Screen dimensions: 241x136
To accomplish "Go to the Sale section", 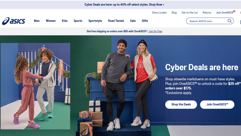I will pyautogui.click(x=133, y=21).
